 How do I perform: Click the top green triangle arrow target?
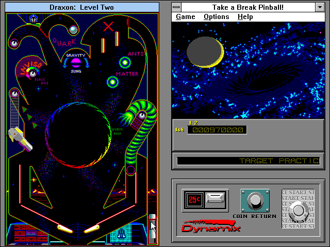25,110
